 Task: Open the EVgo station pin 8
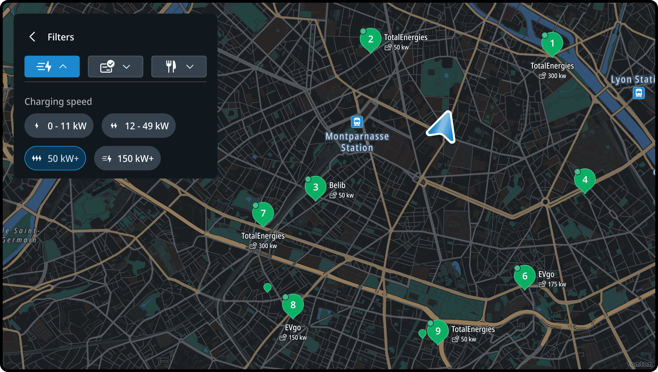[x=293, y=305]
